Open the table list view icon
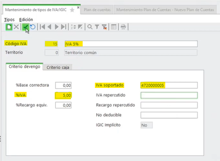Viewport: 220px width, 161px height. coord(114,27)
